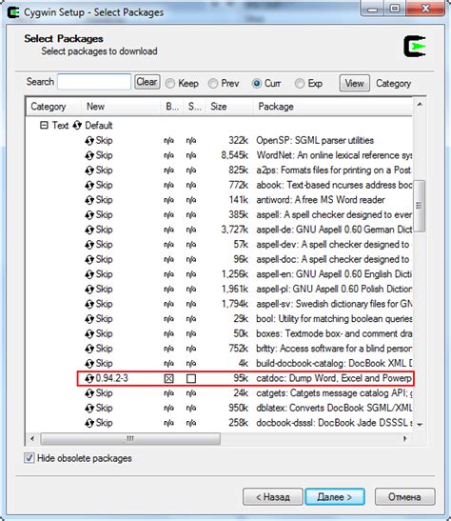
Task: Click OpenSP: SGML parser utilities text
Action: [315, 140]
